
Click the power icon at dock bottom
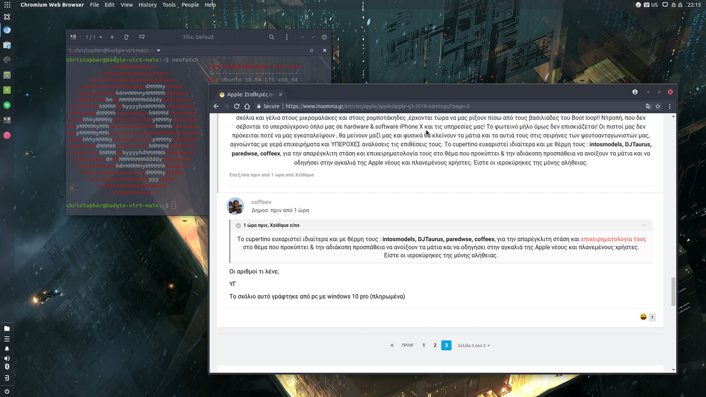click(x=7, y=391)
